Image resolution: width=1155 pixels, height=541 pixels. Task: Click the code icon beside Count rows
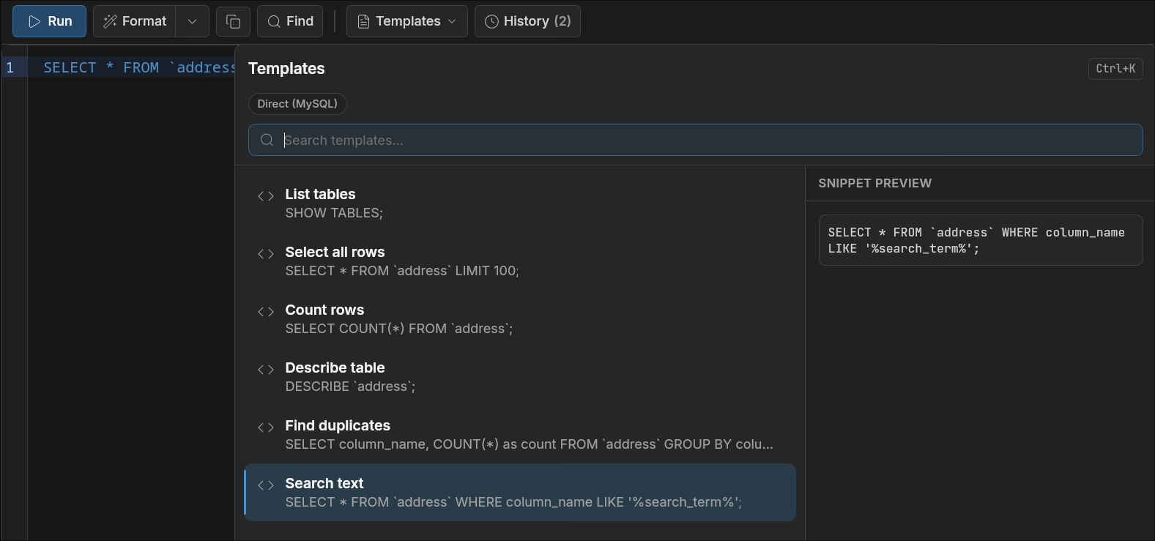coord(266,311)
